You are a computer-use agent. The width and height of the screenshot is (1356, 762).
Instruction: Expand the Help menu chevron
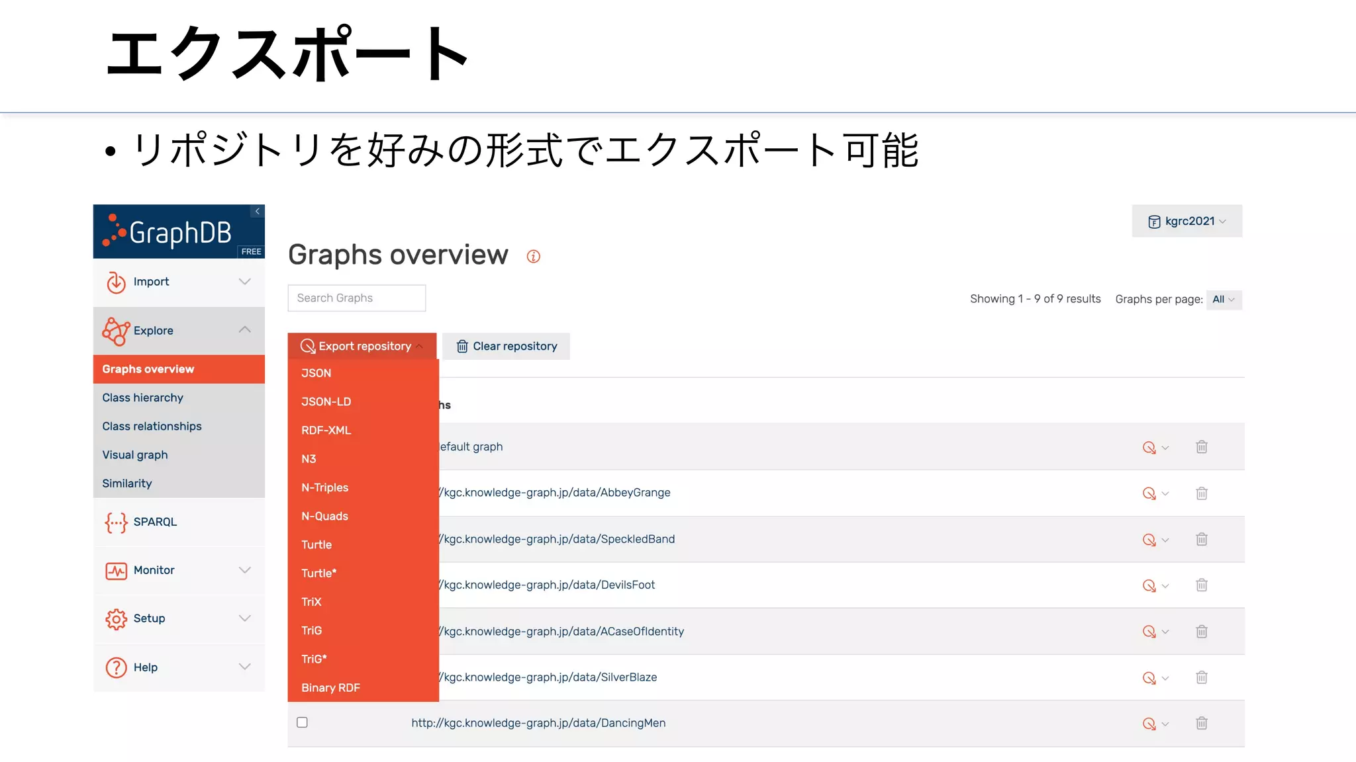245,667
